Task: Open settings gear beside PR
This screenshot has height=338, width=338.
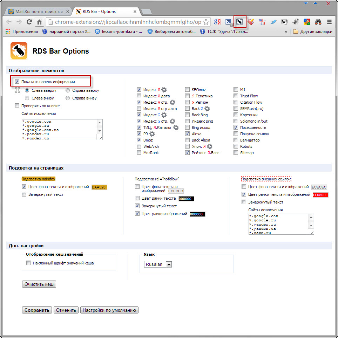Action: click(152, 134)
